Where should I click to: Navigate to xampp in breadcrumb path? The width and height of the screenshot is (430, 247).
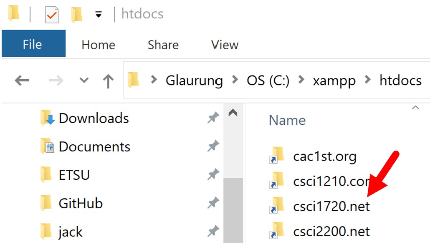pyautogui.click(x=334, y=81)
